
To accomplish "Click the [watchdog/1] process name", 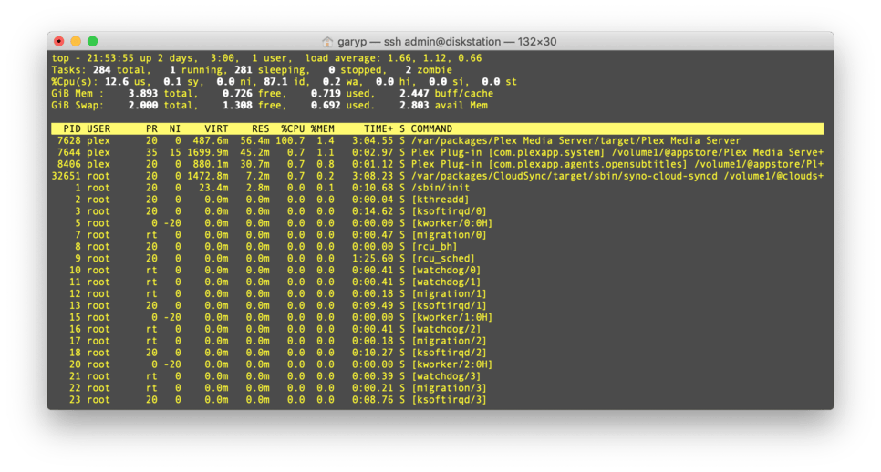I will click(446, 282).
